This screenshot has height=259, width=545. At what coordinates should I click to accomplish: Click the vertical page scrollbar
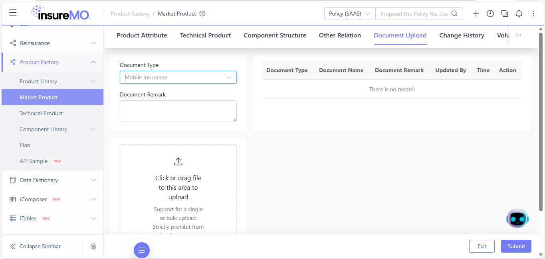click(541, 122)
